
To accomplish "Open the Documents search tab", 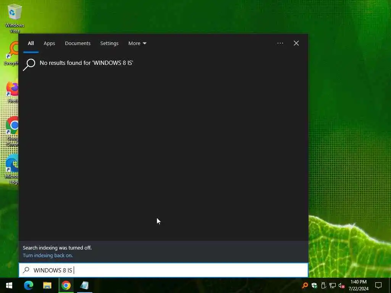I will coord(78,43).
